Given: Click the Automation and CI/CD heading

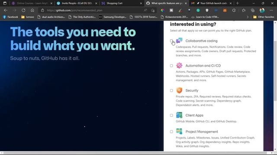Looking at the screenshot, I should [203, 65].
